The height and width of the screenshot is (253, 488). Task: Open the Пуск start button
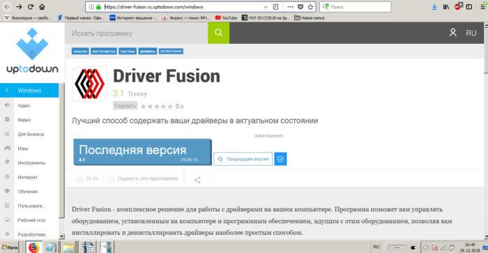click(x=10, y=247)
